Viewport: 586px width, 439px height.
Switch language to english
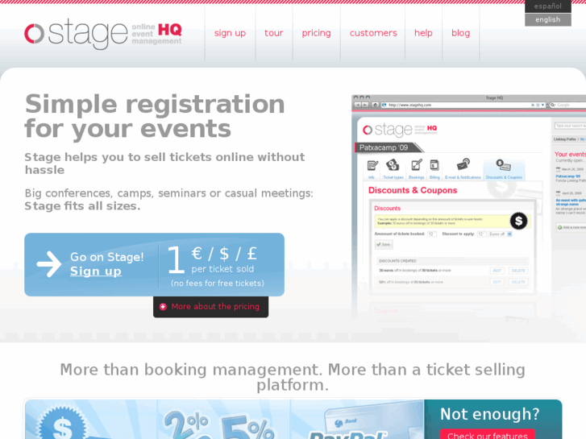[547, 20]
